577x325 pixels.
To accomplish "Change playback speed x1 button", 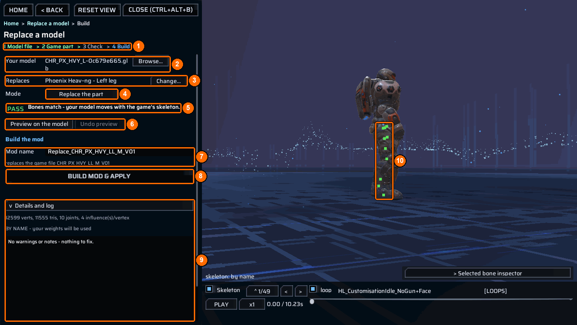I will (252, 304).
